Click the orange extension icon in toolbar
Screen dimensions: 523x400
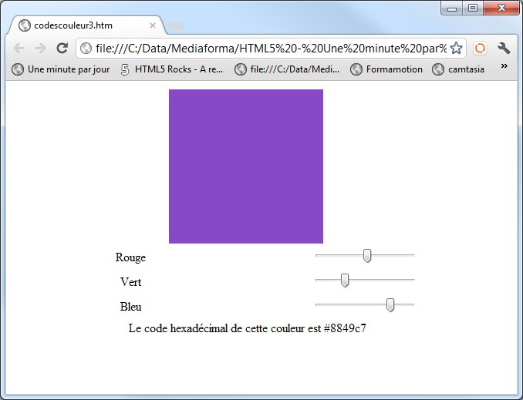[480, 49]
